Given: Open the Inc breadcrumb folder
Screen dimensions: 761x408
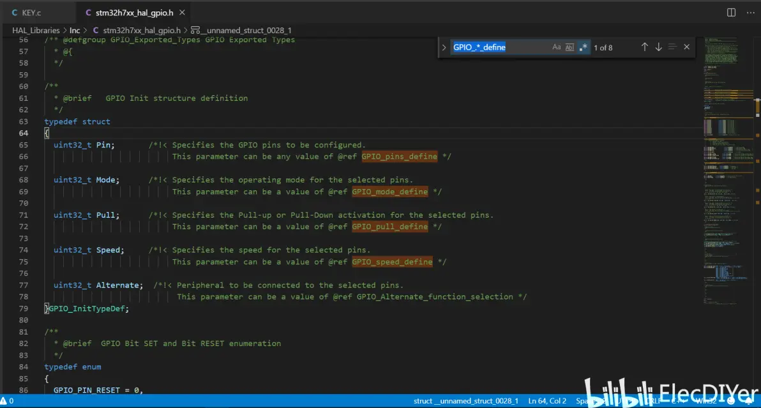Looking at the screenshot, I should tap(75, 30).
